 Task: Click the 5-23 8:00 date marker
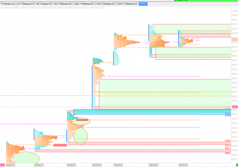[71, 165]
